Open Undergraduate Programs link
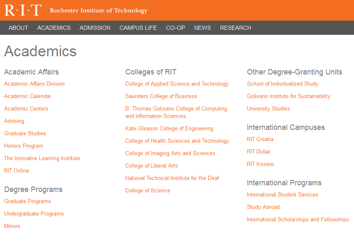Viewport: 354px width, 242px height. pos(34,214)
